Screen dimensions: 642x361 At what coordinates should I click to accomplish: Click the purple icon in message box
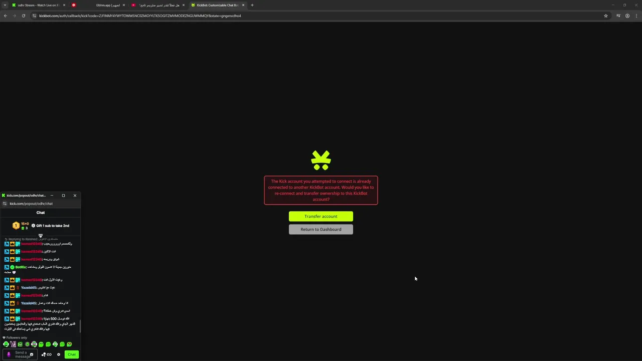(x=9, y=354)
